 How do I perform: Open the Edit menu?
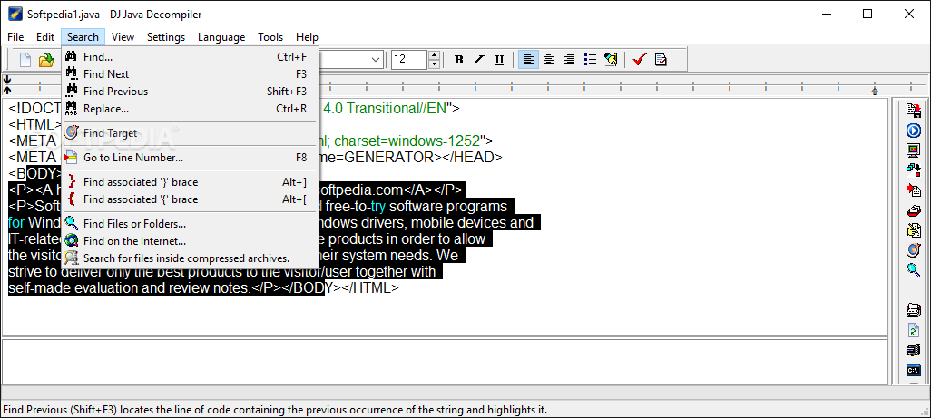click(45, 37)
